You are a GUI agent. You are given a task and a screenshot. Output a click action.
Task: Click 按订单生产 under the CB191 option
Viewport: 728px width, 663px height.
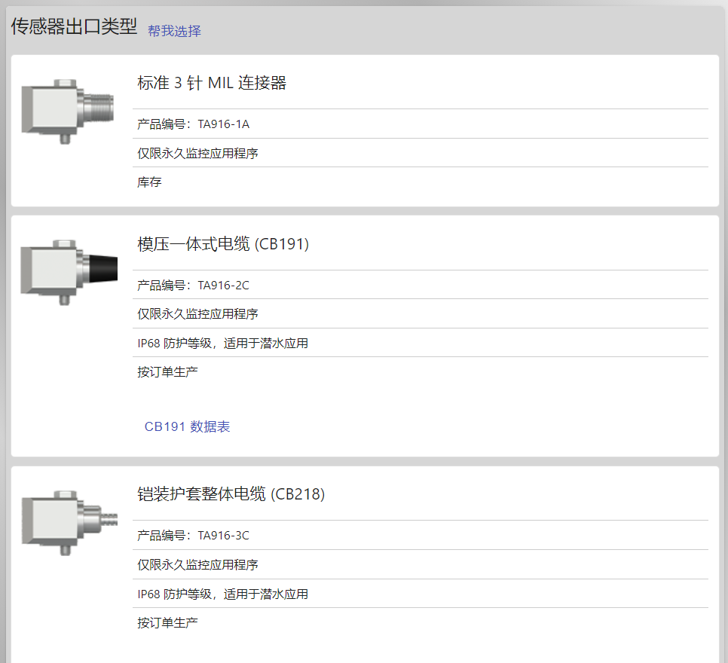(167, 372)
